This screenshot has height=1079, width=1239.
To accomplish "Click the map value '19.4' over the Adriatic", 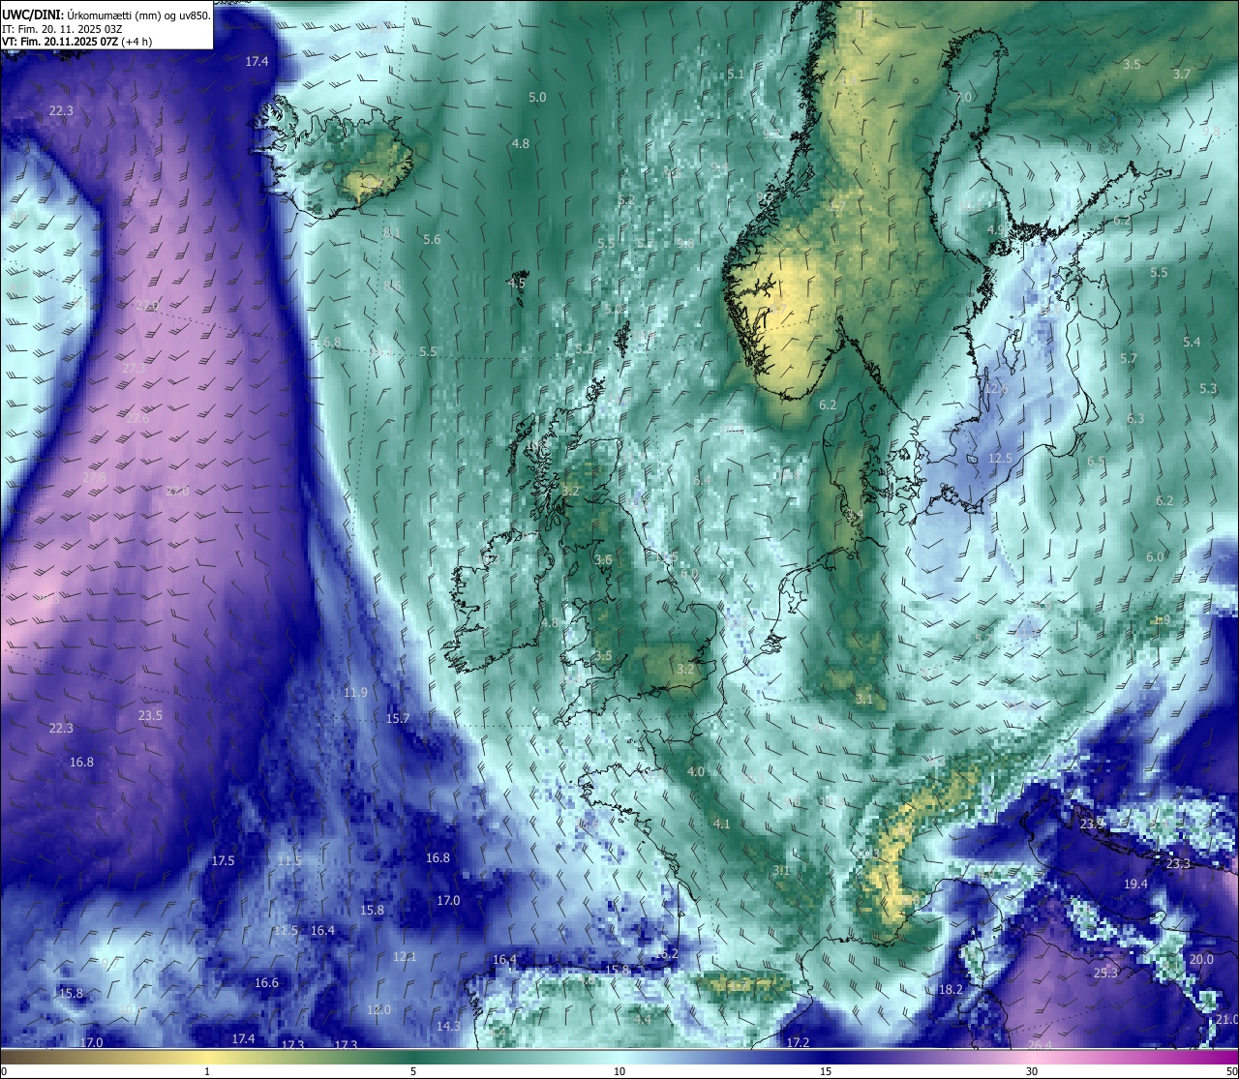I will click(1135, 884).
